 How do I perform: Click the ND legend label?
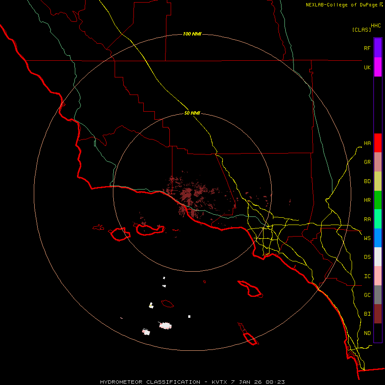367,333
